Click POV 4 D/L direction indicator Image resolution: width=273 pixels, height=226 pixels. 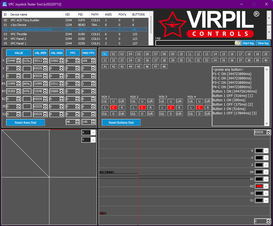tap(191, 114)
